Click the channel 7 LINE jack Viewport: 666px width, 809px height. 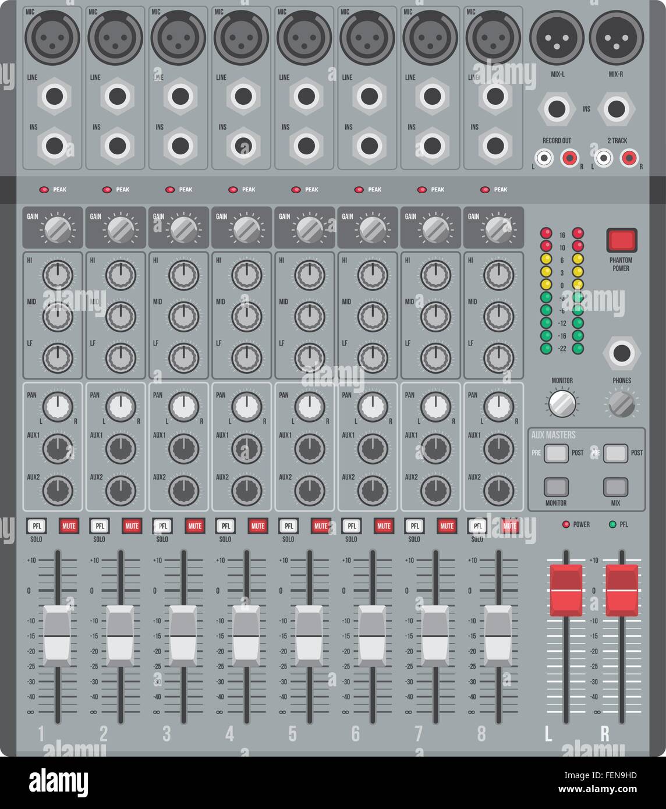432,96
